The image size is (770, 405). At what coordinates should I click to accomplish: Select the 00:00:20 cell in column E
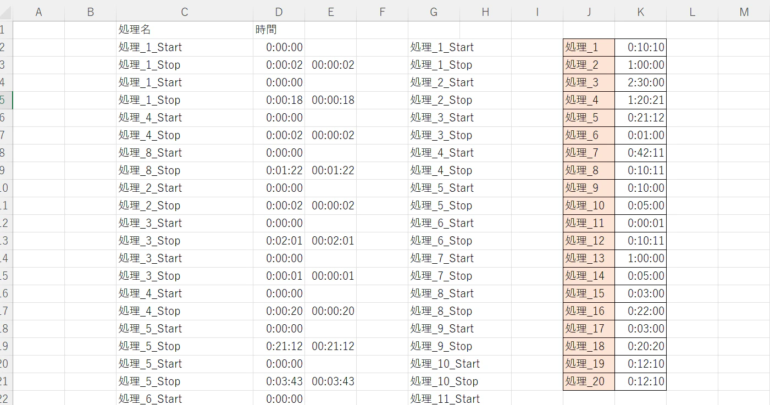[330, 311]
